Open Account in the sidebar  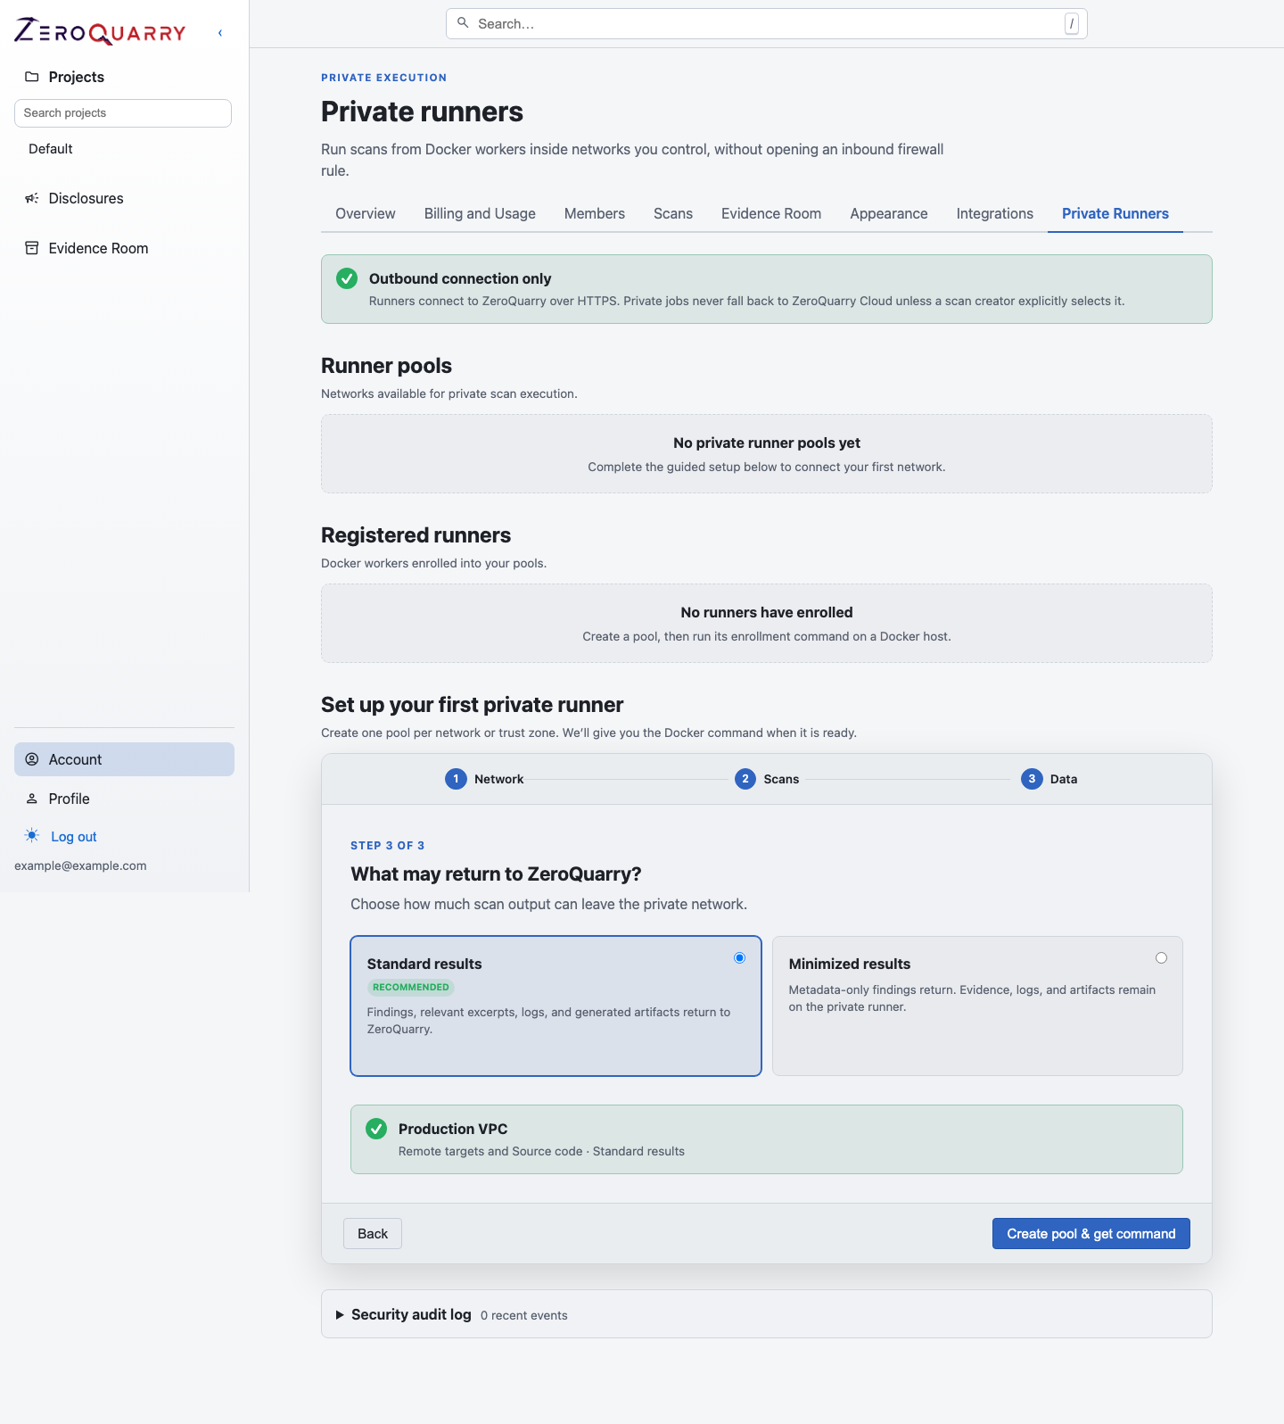pyautogui.click(x=124, y=759)
